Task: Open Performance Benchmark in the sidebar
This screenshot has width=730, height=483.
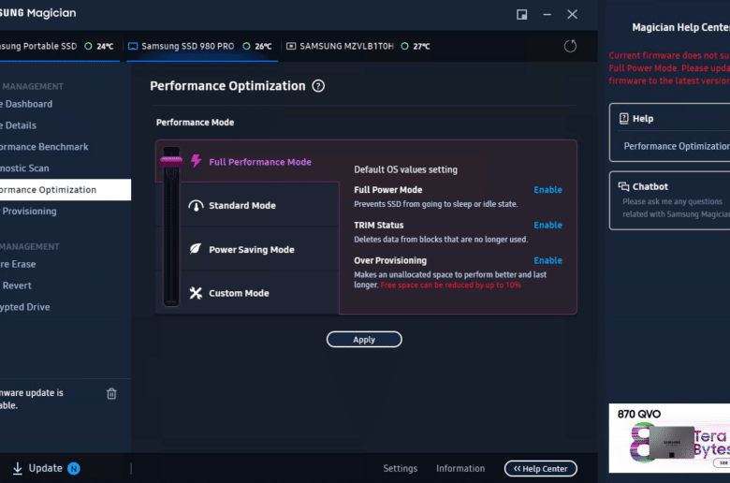Action: [x=66, y=147]
